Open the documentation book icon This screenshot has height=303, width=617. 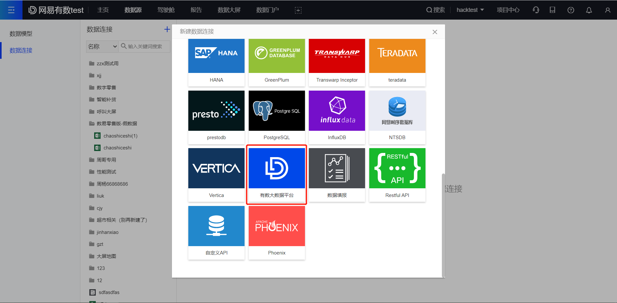[552, 10]
